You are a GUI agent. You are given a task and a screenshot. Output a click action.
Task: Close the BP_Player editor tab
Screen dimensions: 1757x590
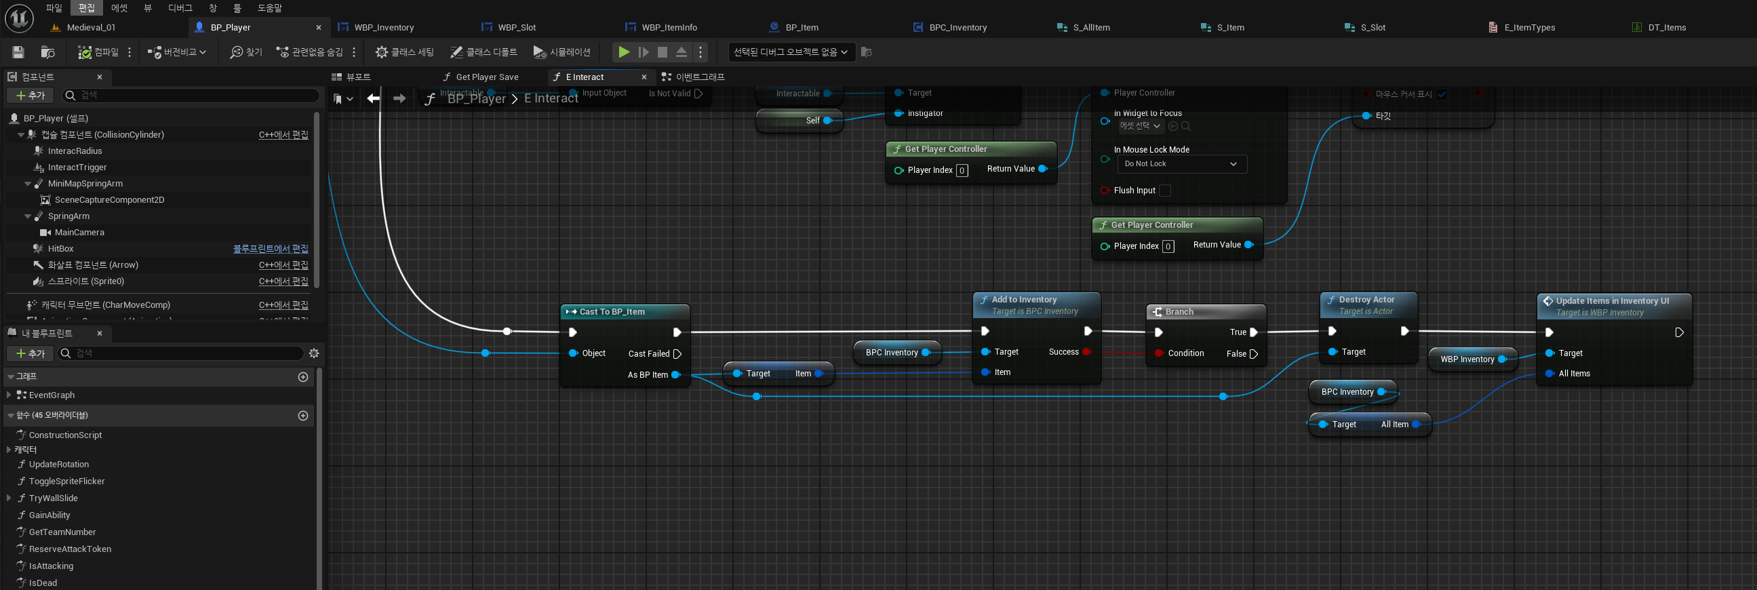click(319, 28)
